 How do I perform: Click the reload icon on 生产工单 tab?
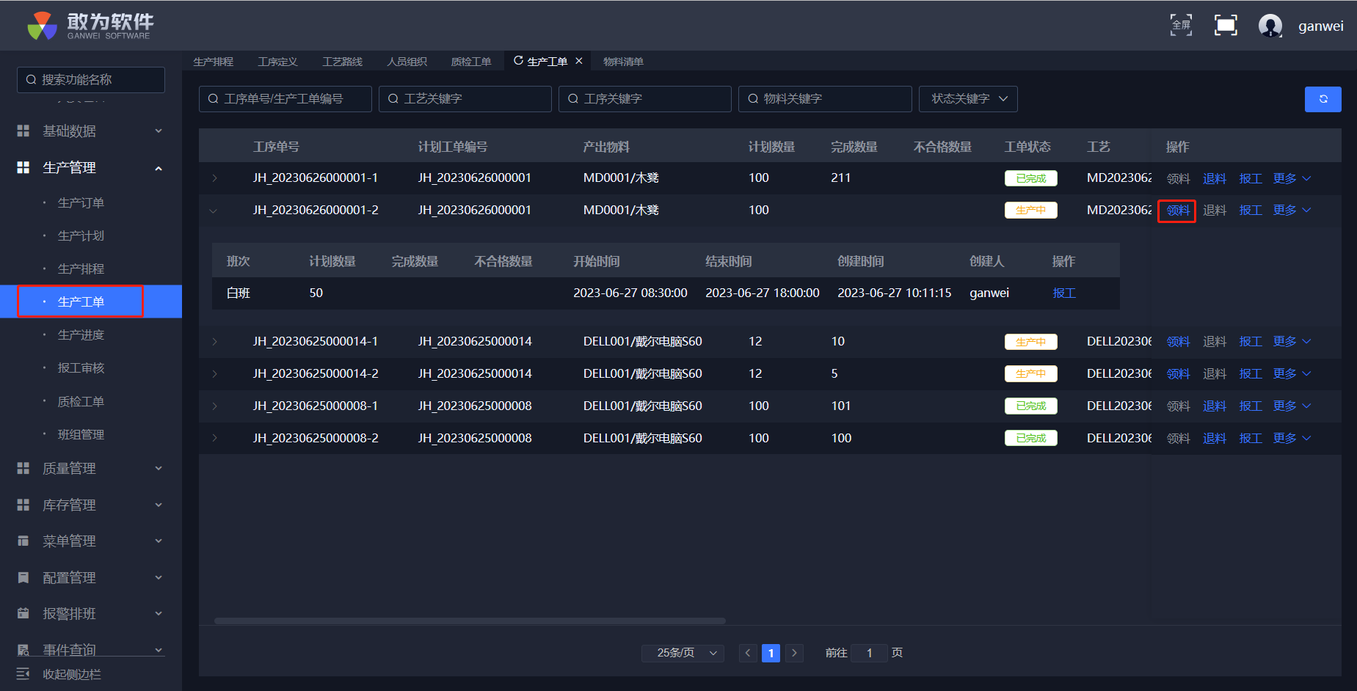[x=518, y=61]
